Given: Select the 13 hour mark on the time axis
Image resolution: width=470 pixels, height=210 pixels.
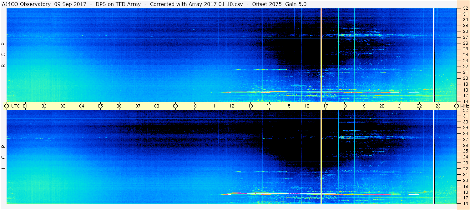Looking at the screenshot, I should click(x=250, y=106).
